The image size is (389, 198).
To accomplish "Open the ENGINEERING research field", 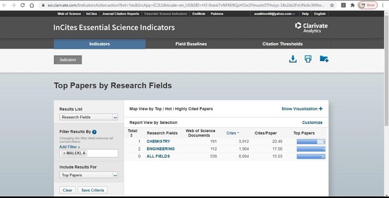I will coord(160,149).
